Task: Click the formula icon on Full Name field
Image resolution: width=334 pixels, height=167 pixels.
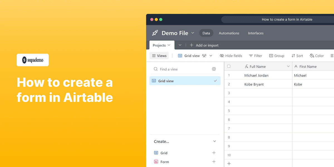Action: pos(246,66)
